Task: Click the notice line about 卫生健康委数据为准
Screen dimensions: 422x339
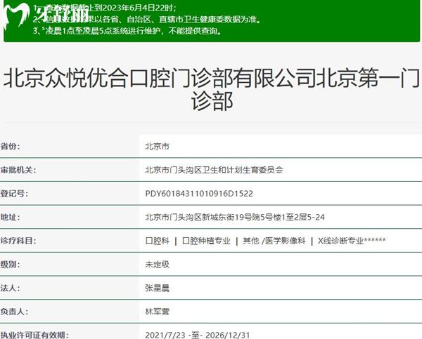Action: (147, 20)
